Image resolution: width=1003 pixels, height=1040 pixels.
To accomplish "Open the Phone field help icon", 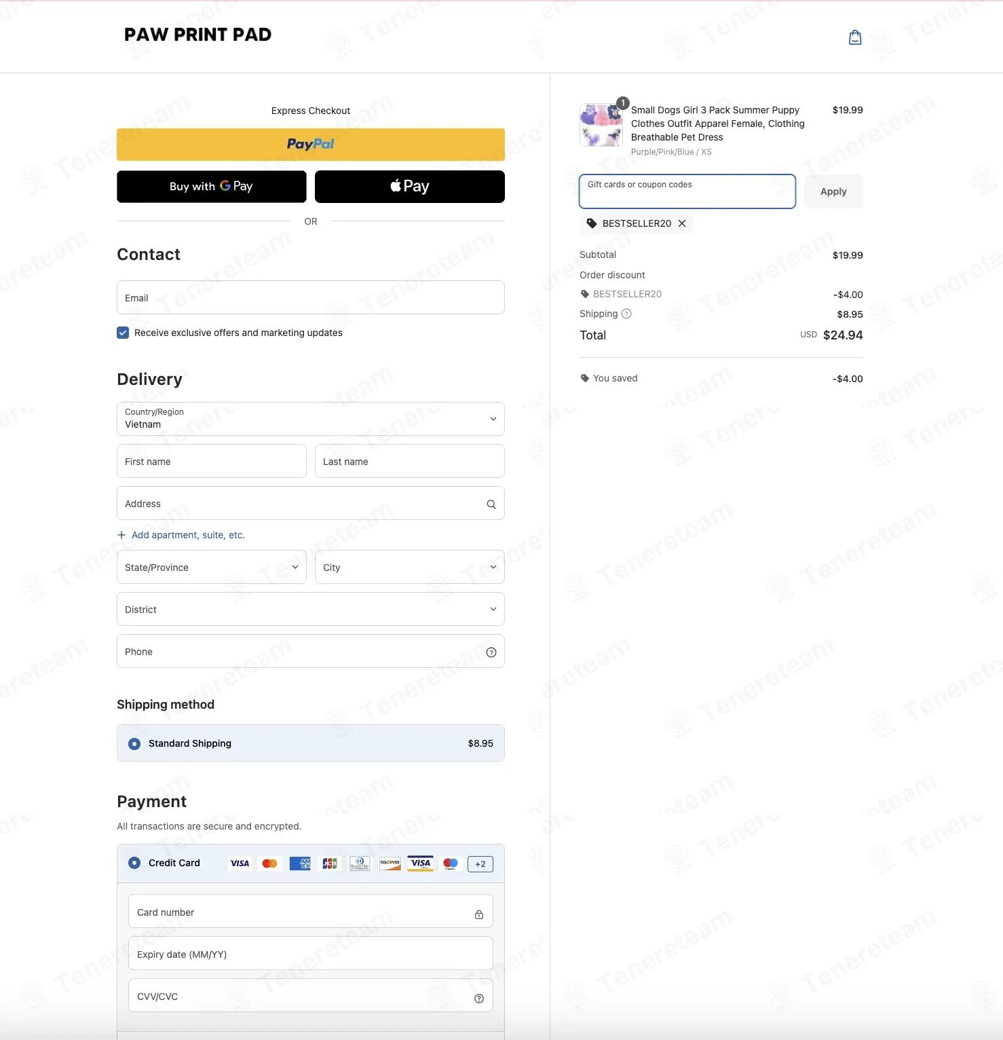I will coord(491,652).
